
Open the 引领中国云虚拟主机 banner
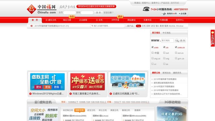128,82
